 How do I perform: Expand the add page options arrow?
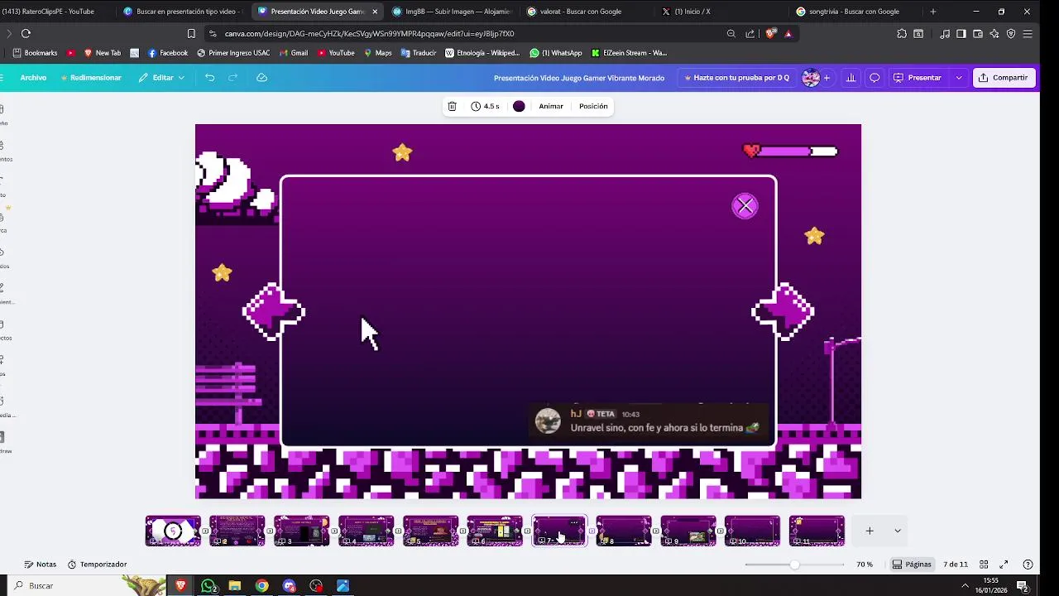coord(897,531)
